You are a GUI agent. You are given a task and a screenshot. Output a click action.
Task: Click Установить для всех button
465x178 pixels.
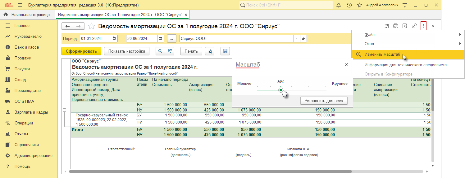(x=324, y=101)
